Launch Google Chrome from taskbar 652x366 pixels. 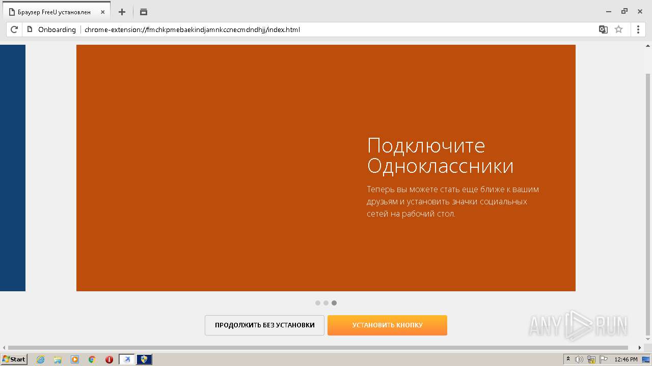coord(92,359)
